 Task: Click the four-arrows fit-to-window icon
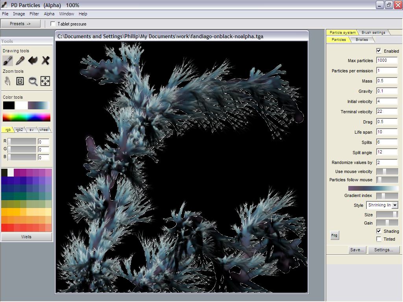(45, 81)
